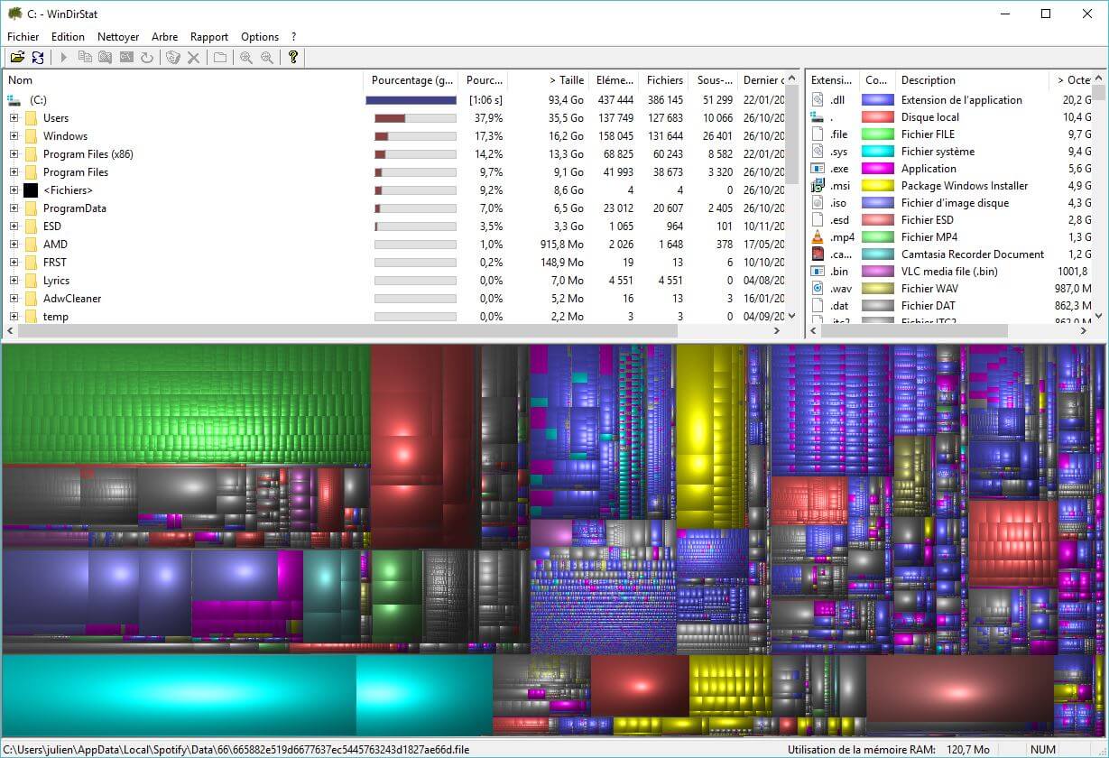Click the Delete X toolbar icon
The width and height of the screenshot is (1109, 758).
point(193,58)
